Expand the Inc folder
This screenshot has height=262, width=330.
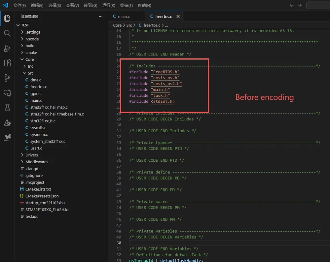pos(30,66)
